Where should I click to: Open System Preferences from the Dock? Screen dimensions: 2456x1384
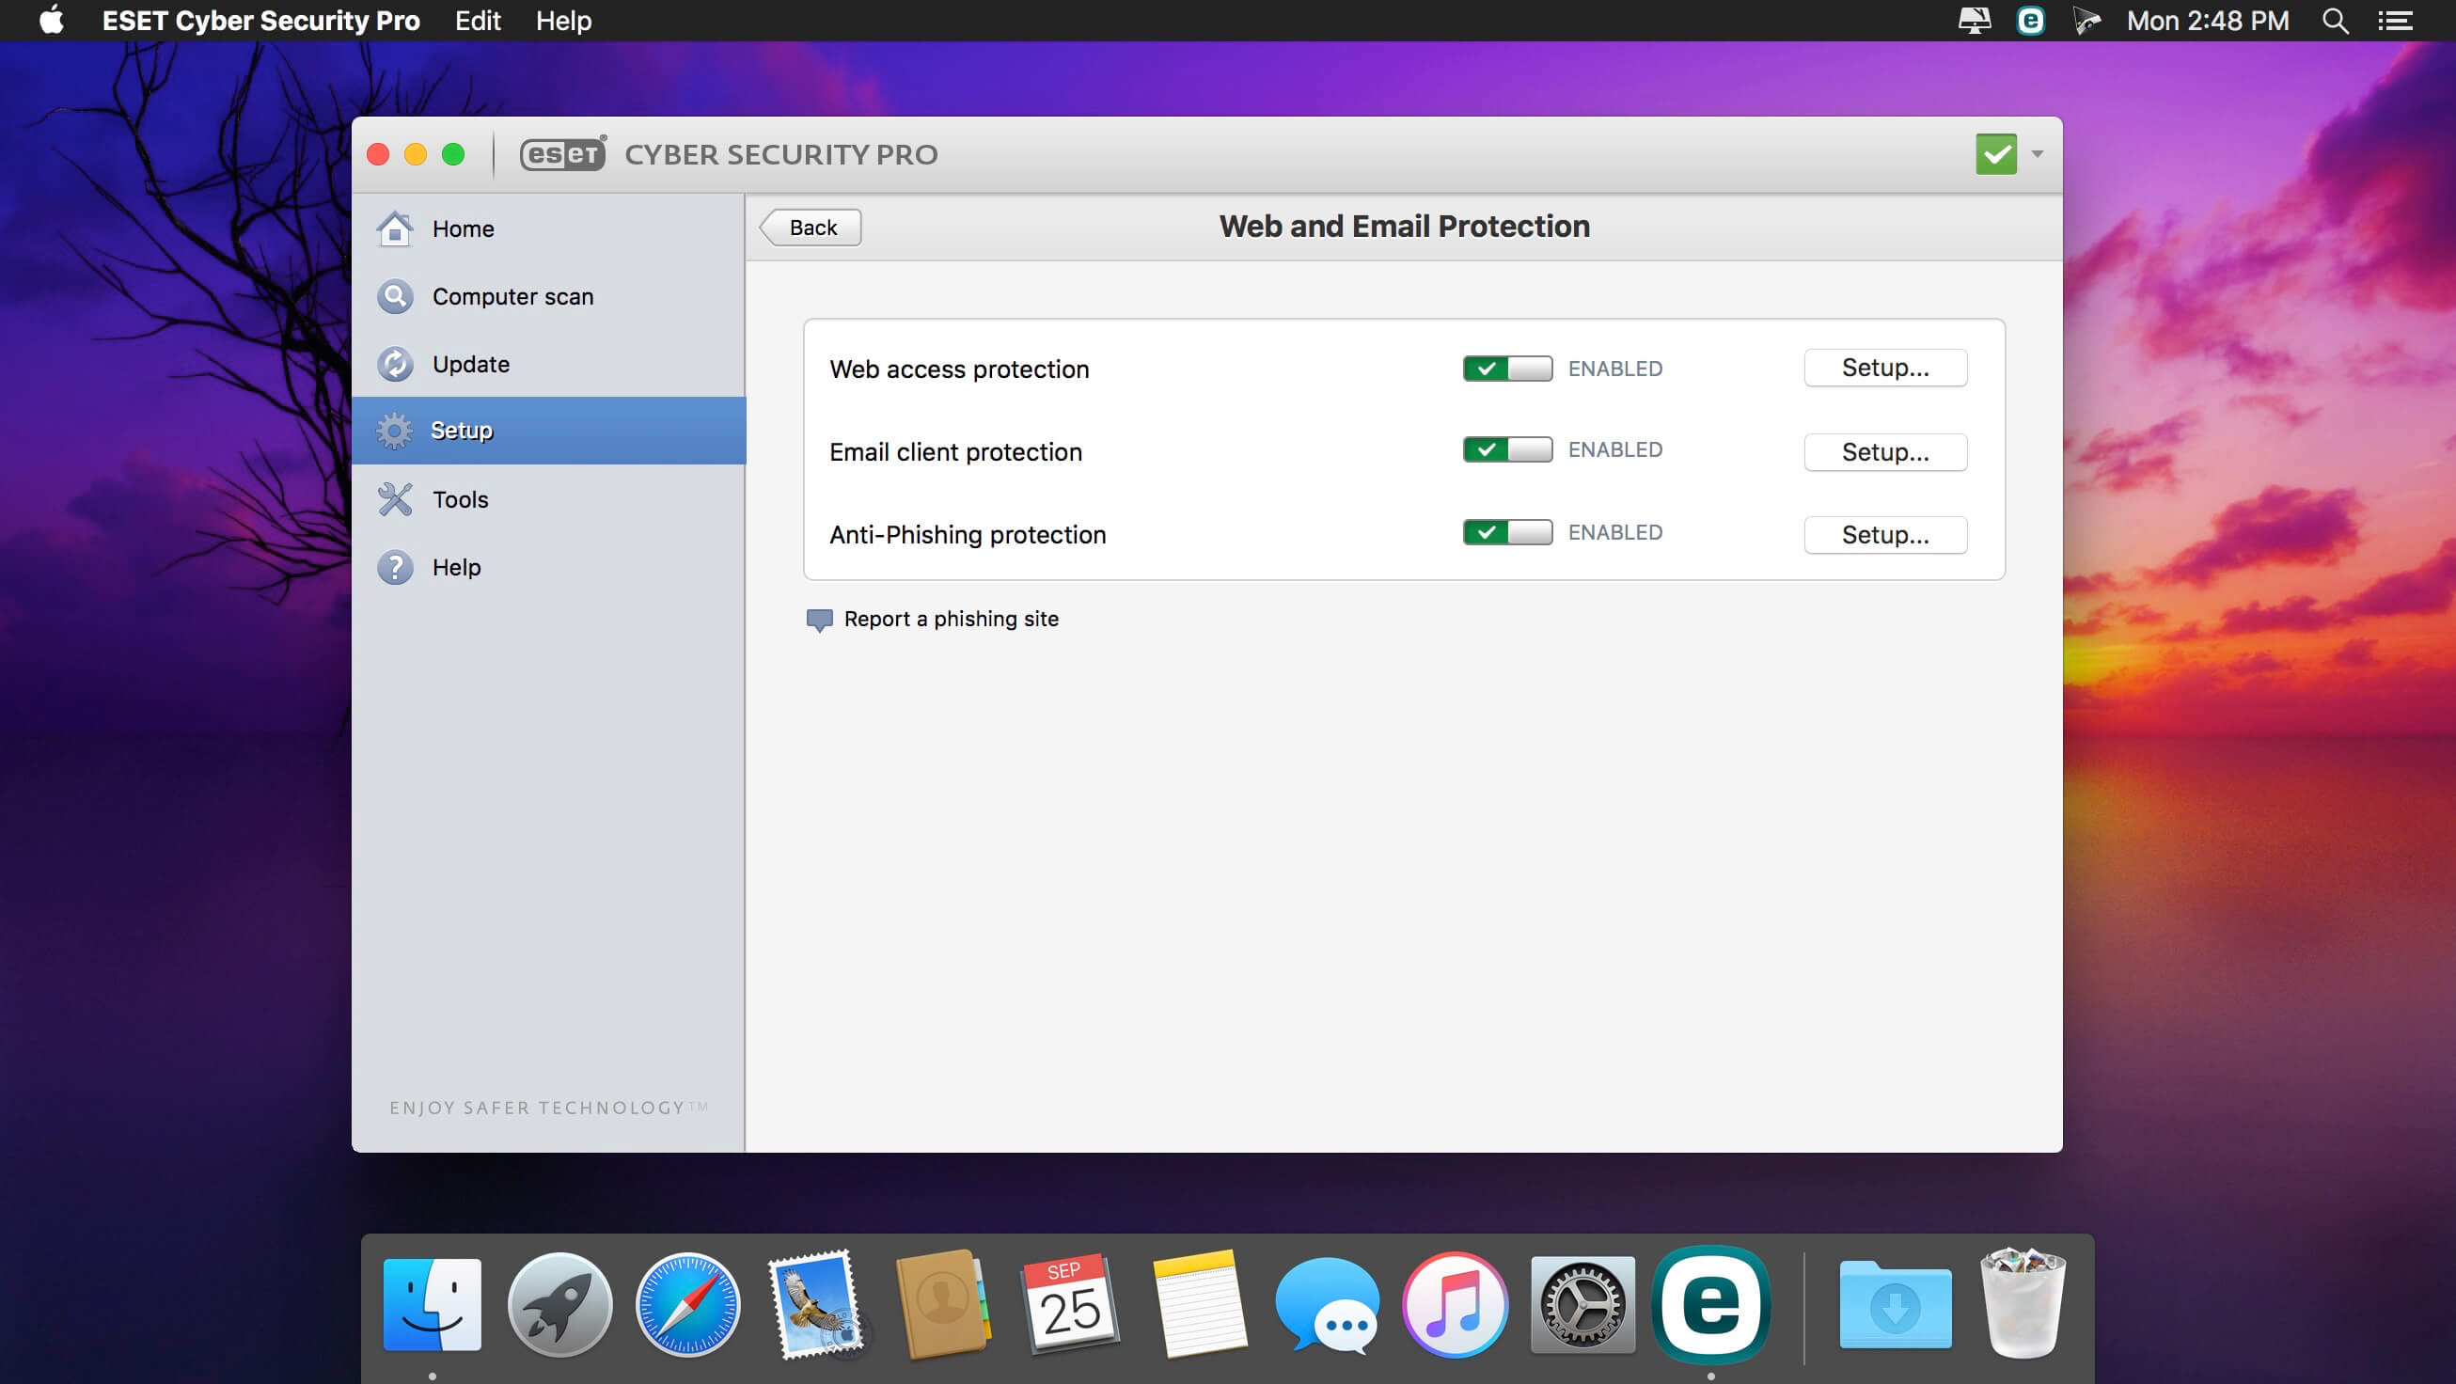(1582, 1304)
